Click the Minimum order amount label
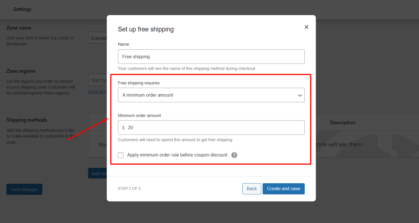The height and width of the screenshot is (223, 419). pos(139,115)
